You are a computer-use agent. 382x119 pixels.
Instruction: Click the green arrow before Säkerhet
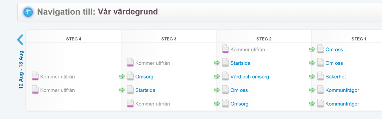[312, 76]
